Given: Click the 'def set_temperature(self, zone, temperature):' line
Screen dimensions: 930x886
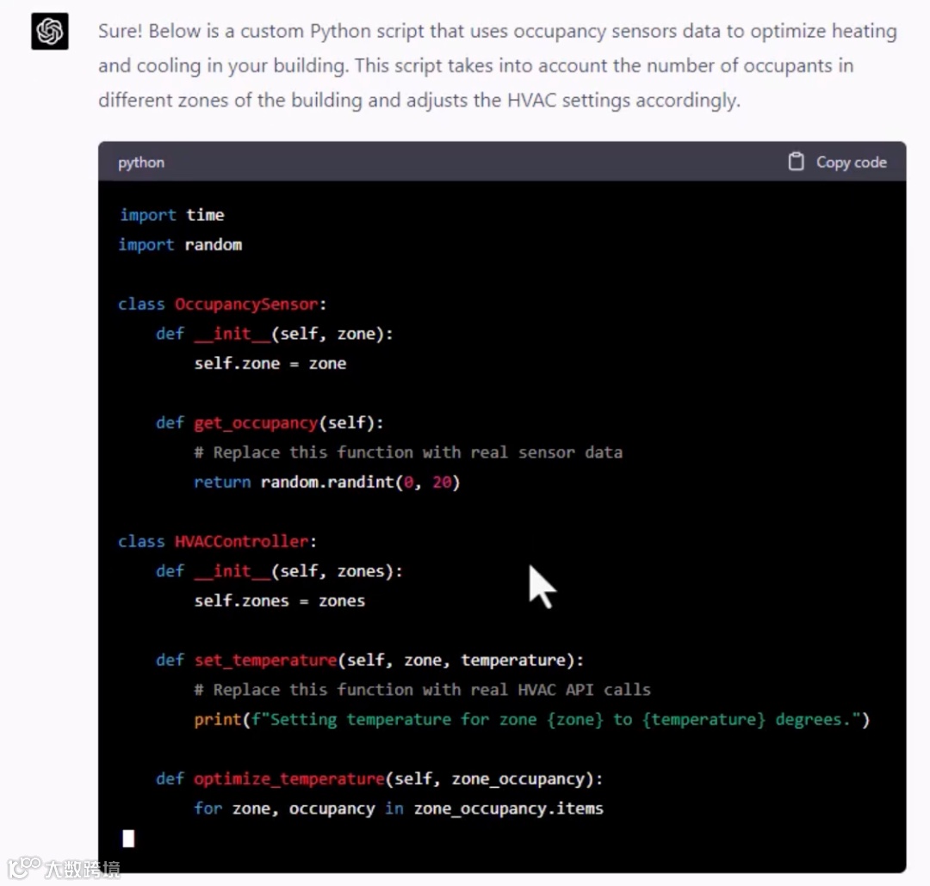Looking at the screenshot, I should 370,660.
